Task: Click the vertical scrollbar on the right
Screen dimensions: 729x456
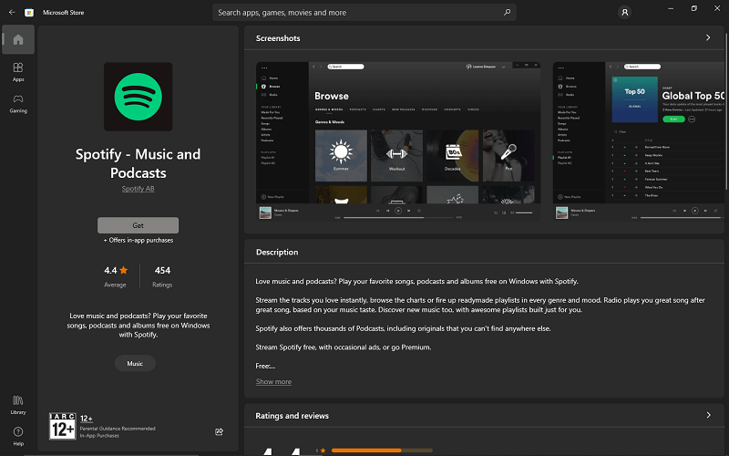Action: [x=726, y=111]
